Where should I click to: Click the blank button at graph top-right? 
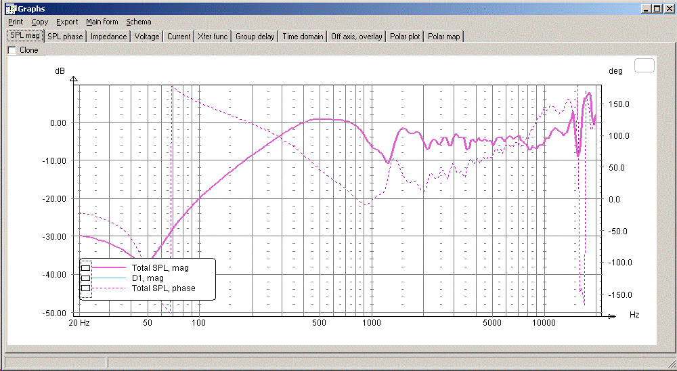pyautogui.click(x=645, y=66)
